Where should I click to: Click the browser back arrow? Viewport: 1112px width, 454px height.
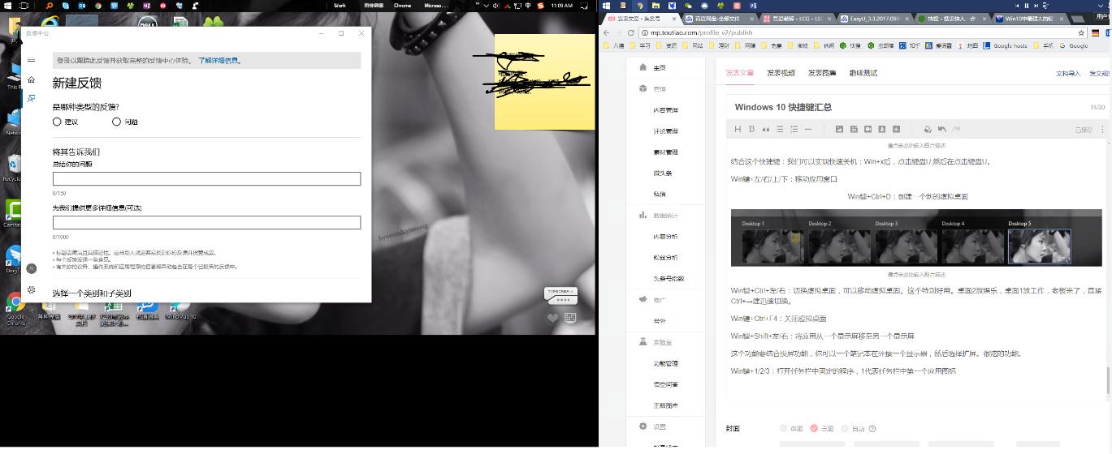605,33
